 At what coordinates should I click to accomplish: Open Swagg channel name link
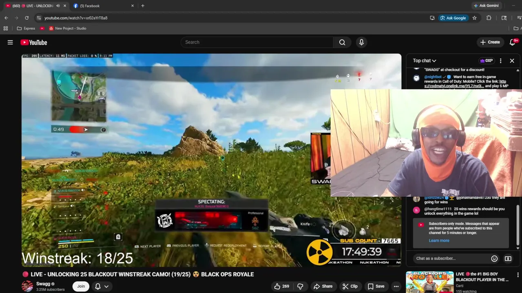tap(43, 284)
